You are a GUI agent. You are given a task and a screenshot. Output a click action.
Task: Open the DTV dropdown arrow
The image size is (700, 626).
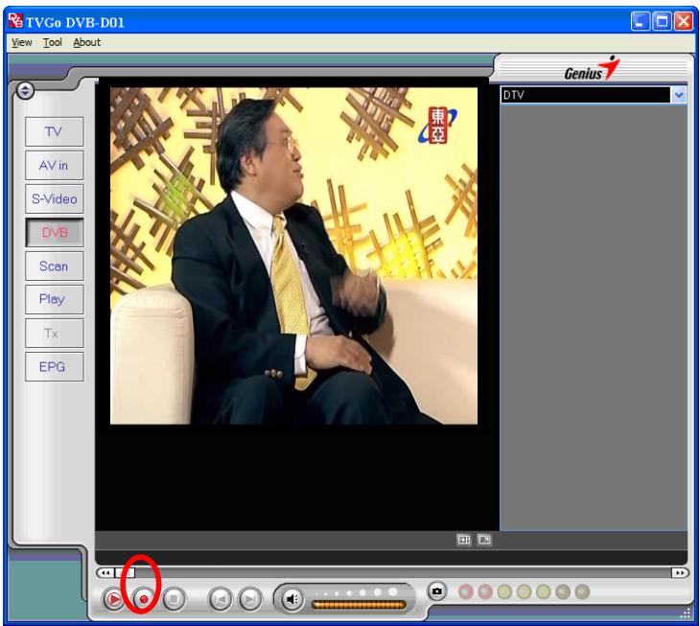[679, 95]
